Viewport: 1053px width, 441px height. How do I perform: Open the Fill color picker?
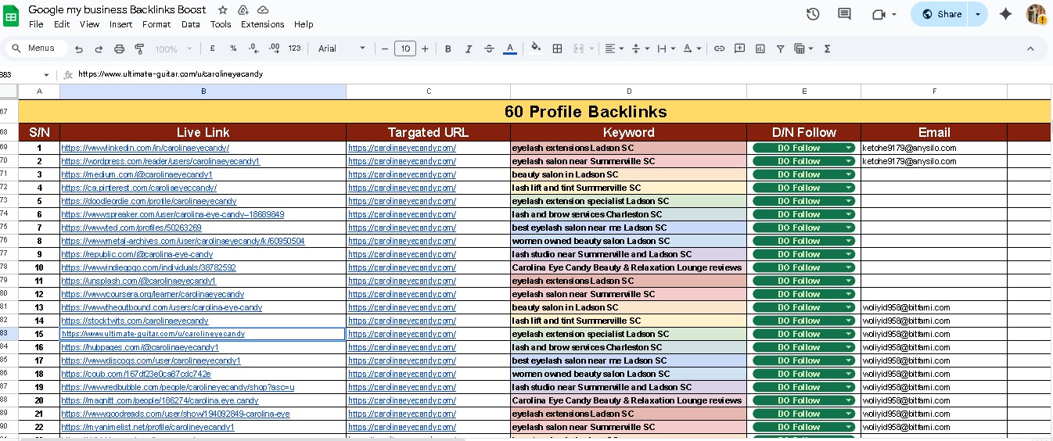[x=536, y=48]
